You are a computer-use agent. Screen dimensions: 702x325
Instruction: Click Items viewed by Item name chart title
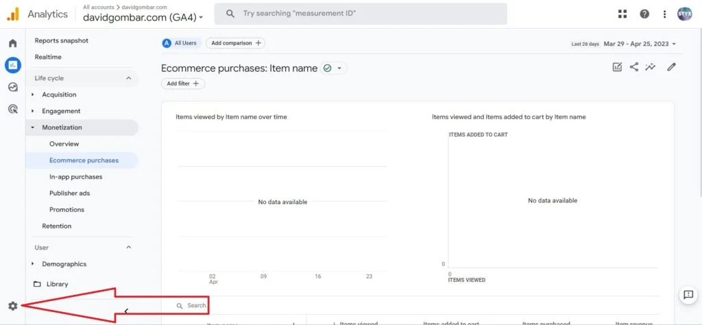click(231, 117)
